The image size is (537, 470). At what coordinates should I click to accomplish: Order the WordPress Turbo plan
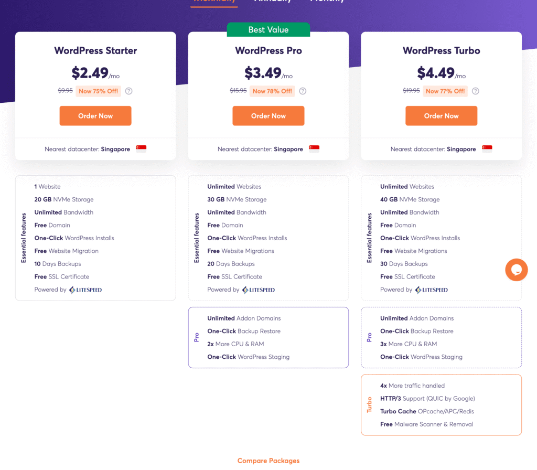click(442, 116)
